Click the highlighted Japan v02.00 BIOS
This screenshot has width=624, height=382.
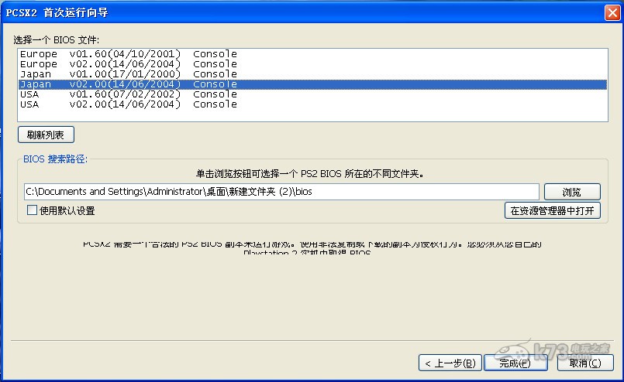(128, 84)
